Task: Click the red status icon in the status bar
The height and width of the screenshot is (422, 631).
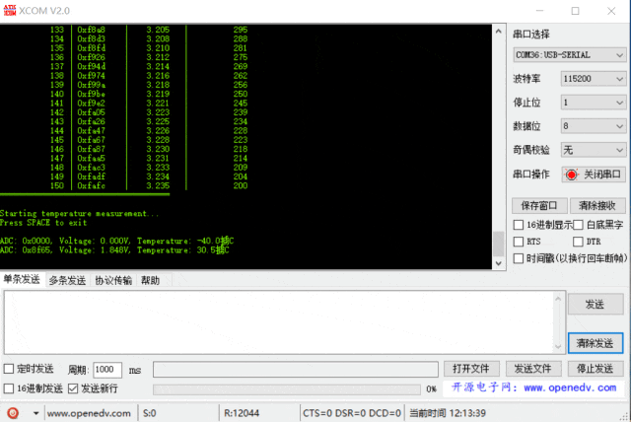Action: (13, 413)
